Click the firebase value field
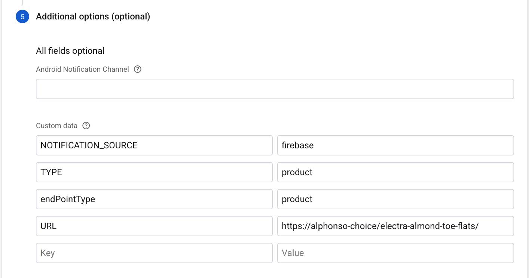 tap(395, 145)
